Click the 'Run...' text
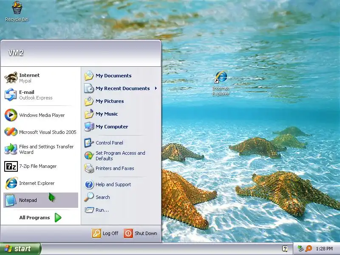This screenshot has height=255, width=340. pyautogui.click(x=102, y=210)
